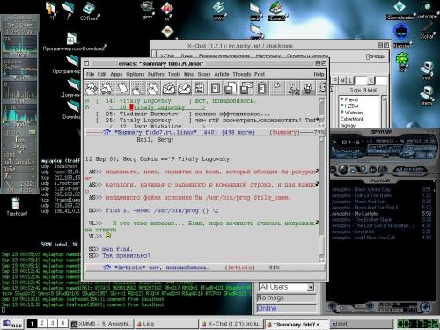Open the Article menu in emacs

click(222, 74)
